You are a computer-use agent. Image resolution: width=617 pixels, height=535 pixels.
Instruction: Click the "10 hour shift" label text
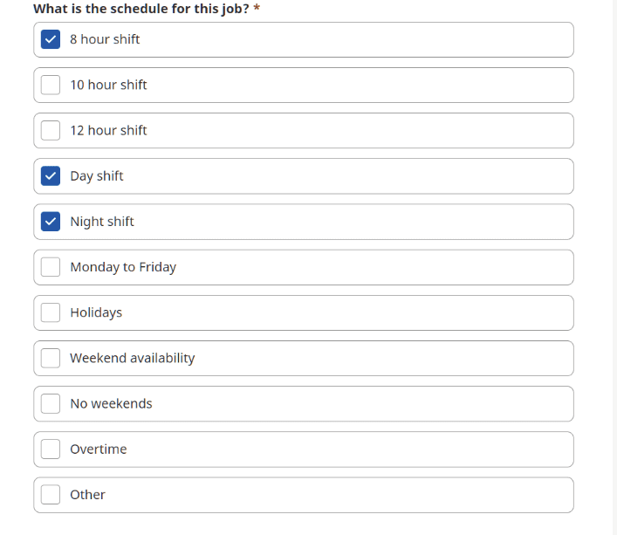[x=108, y=85]
